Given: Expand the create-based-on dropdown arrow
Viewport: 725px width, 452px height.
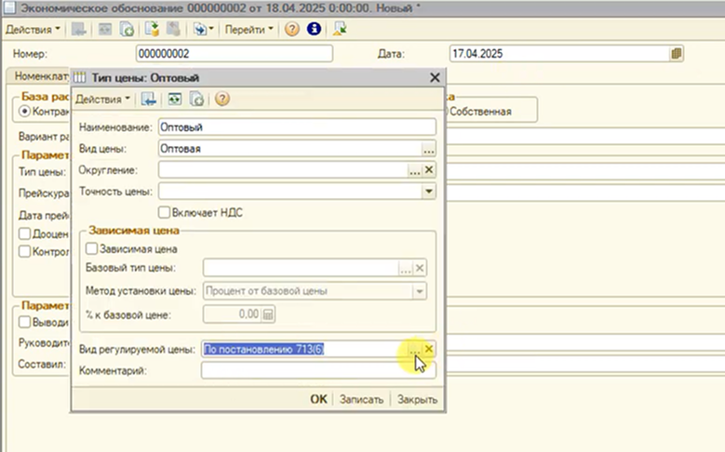Looking at the screenshot, I should pyautogui.click(x=211, y=30).
